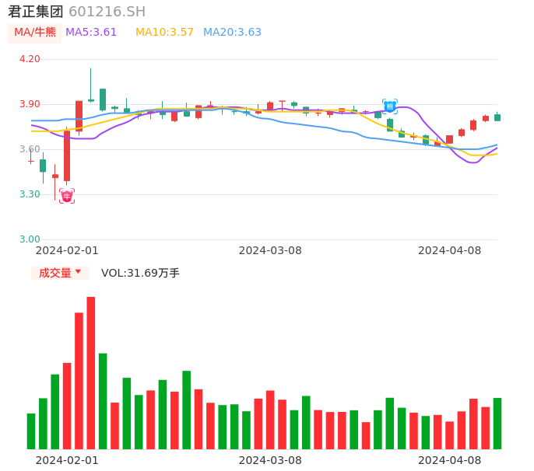The width and height of the screenshot is (534, 471).
Task: Click the VOL:31.69万手 volume readout
Action: click(140, 273)
